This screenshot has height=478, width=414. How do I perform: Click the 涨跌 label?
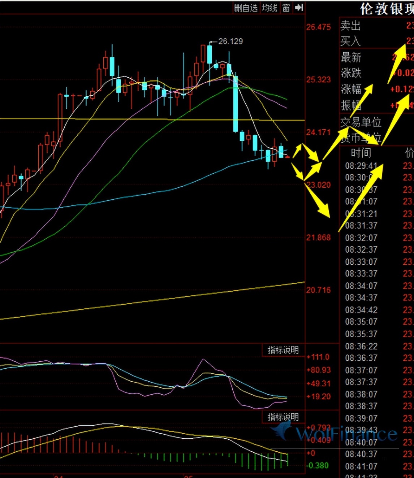351,73
